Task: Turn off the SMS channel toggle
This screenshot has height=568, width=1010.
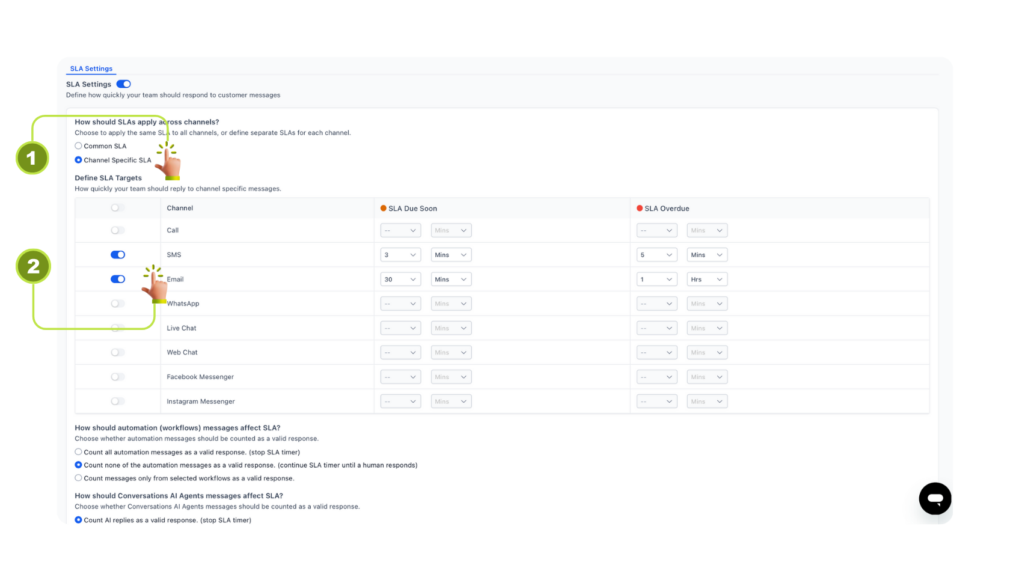Action: coord(118,255)
